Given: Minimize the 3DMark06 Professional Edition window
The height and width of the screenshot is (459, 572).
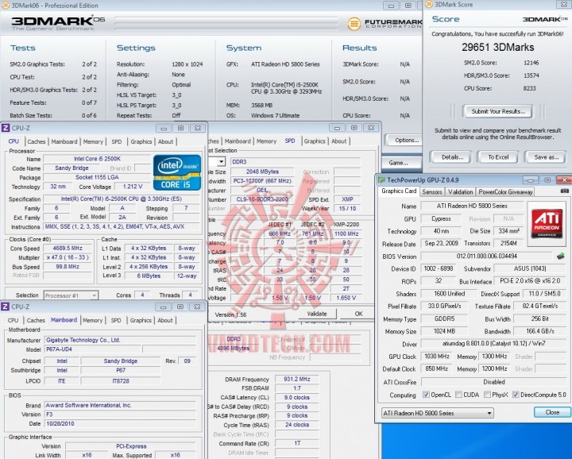Looking at the screenshot, I should [391, 6].
